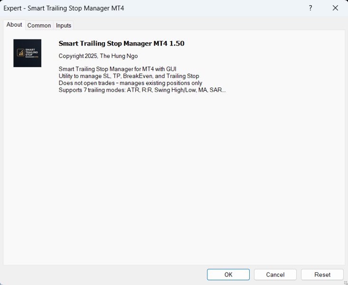
Task: Click 'Copyright 2025, The Hung Ngo' text
Action: point(98,56)
